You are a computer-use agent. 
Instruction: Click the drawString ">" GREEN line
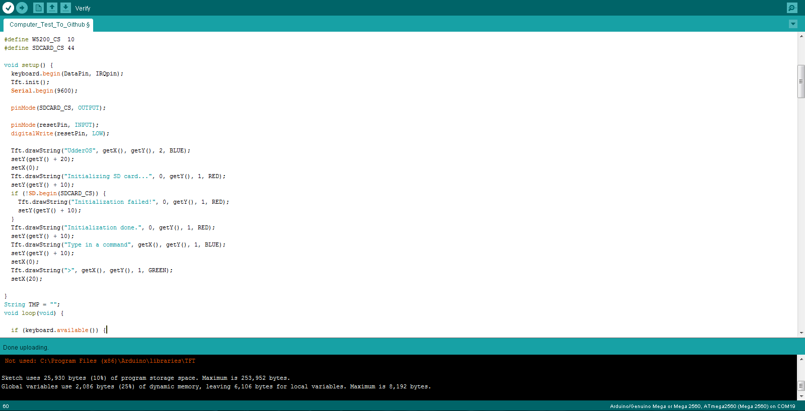tap(92, 270)
